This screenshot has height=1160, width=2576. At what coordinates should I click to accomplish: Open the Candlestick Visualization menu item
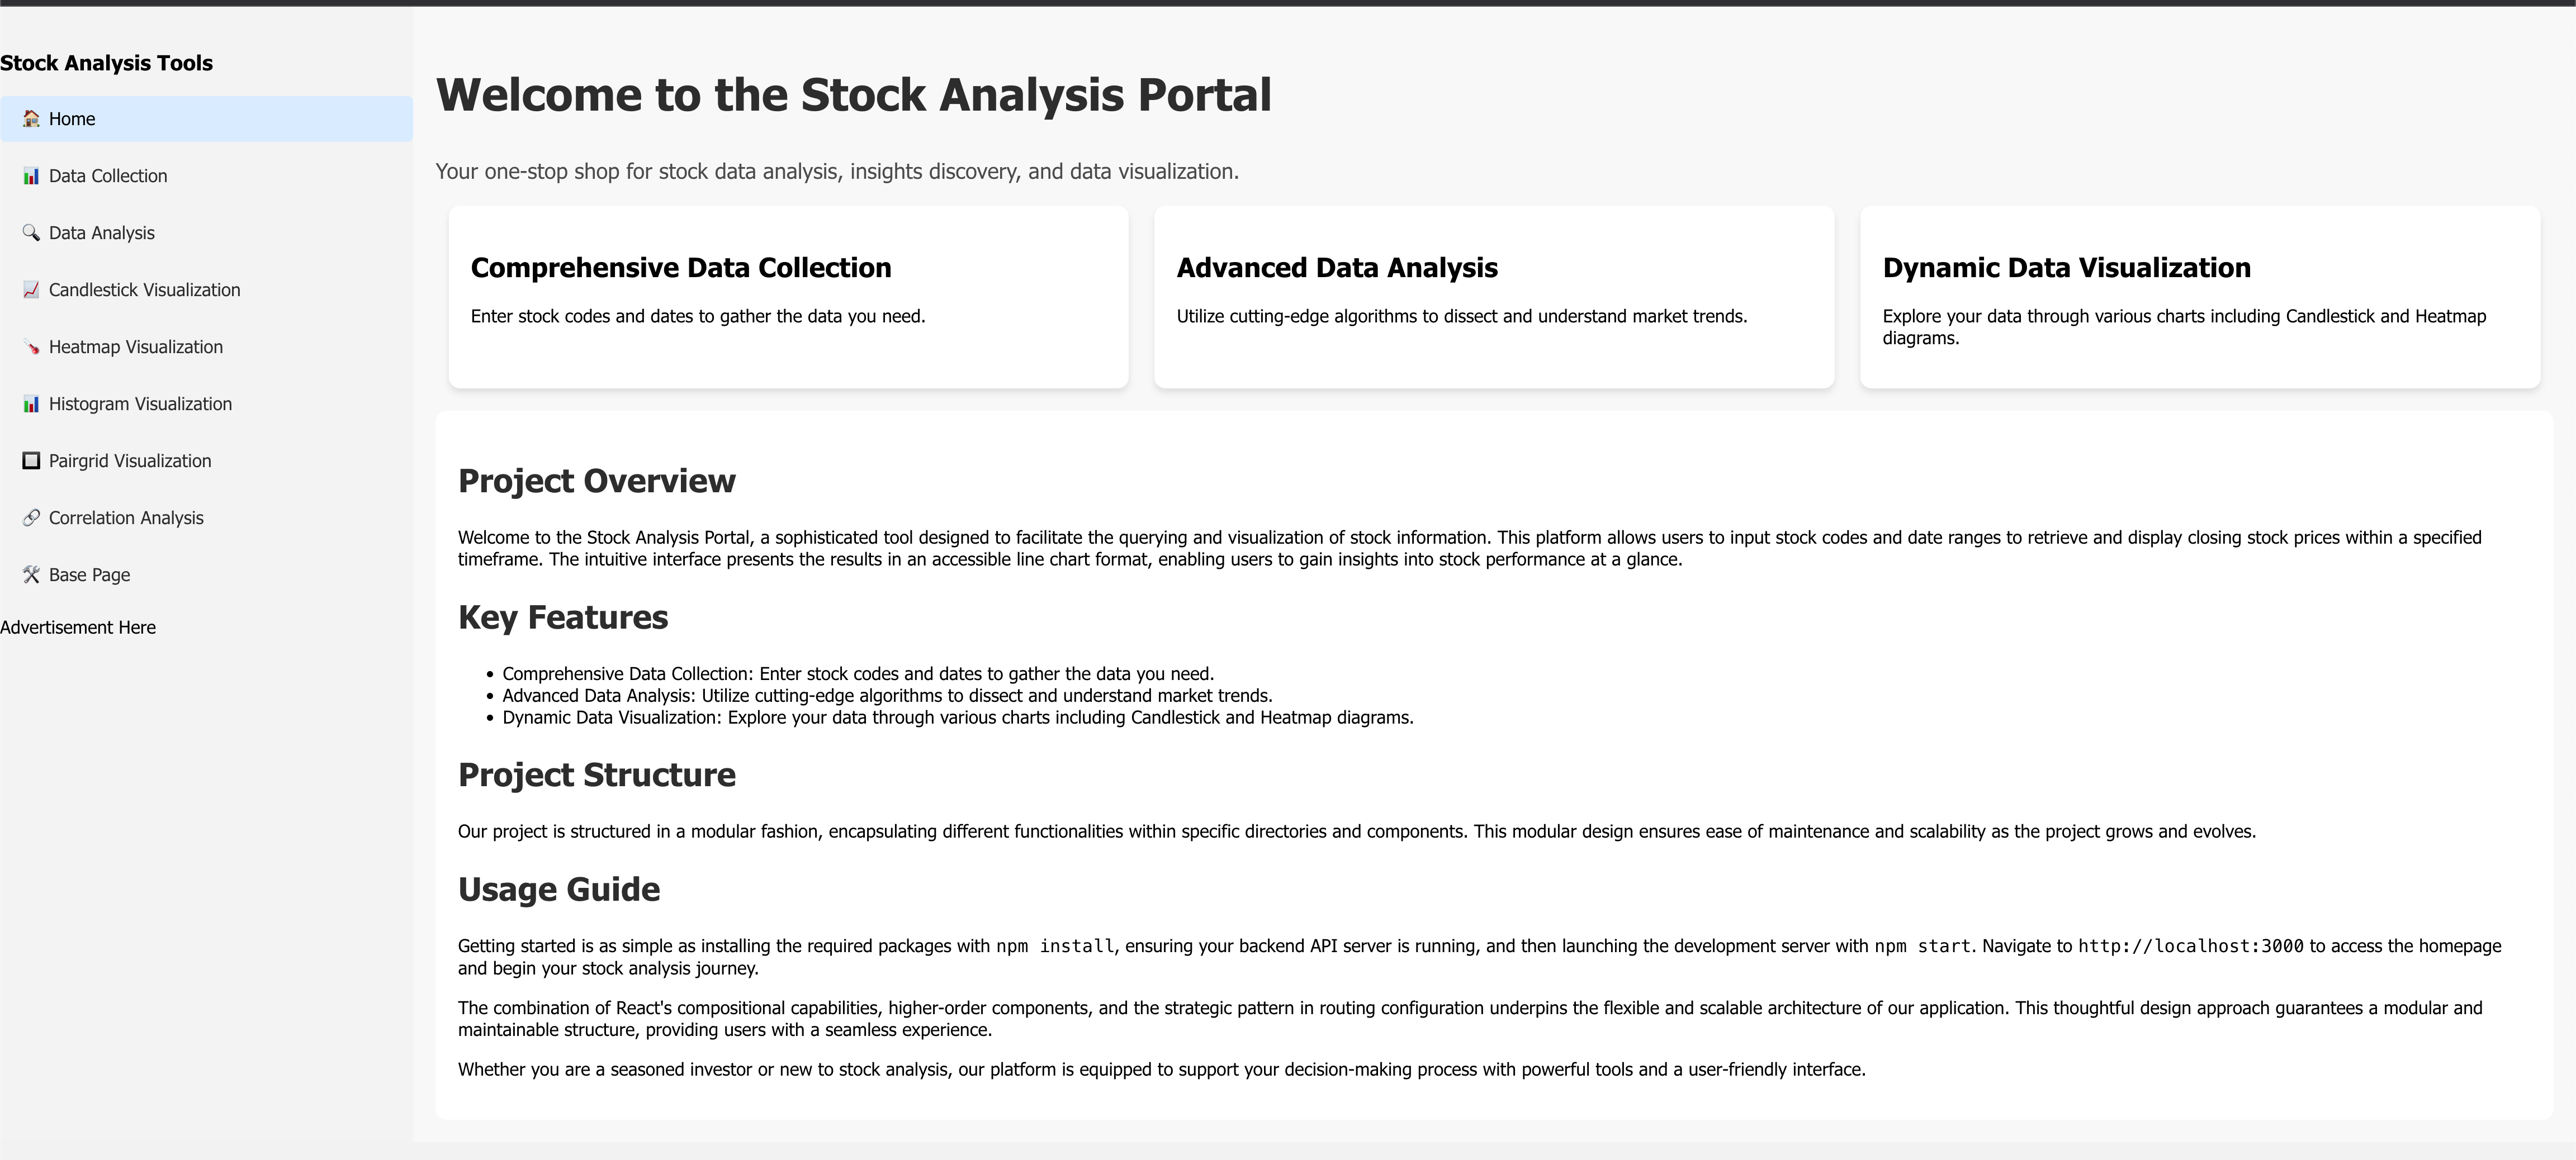pyautogui.click(x=144, y=290)
